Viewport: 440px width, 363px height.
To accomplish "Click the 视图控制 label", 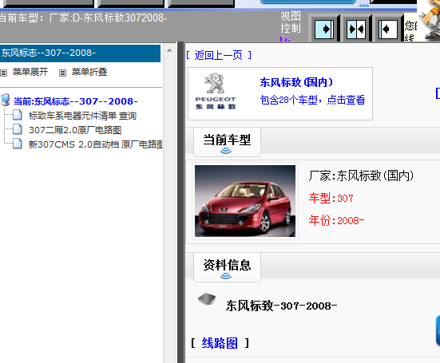I will tap(291, 22).
